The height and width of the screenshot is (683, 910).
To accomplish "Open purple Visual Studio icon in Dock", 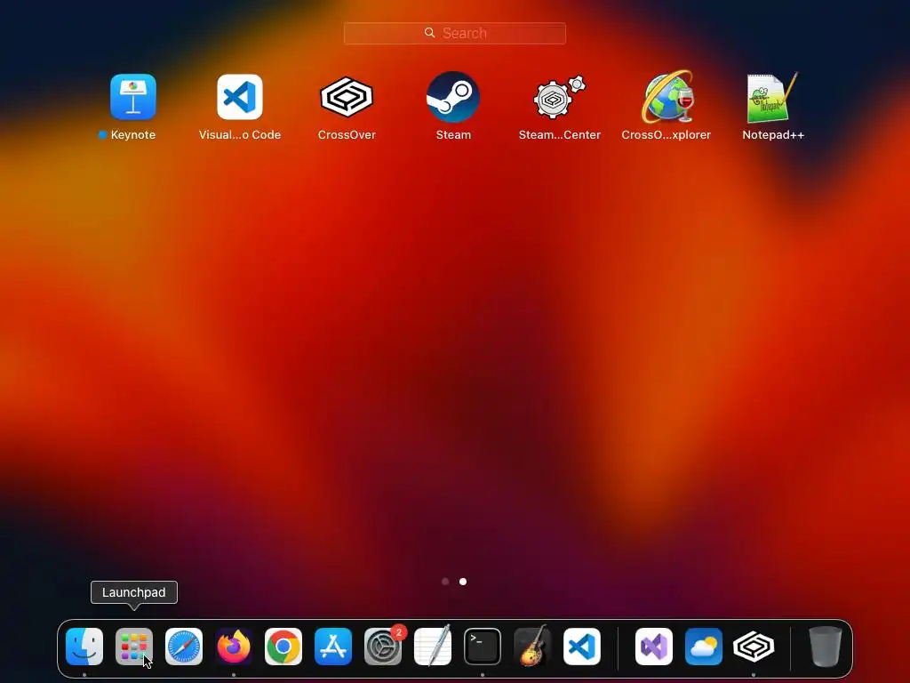I will click(x=654, y=647).
